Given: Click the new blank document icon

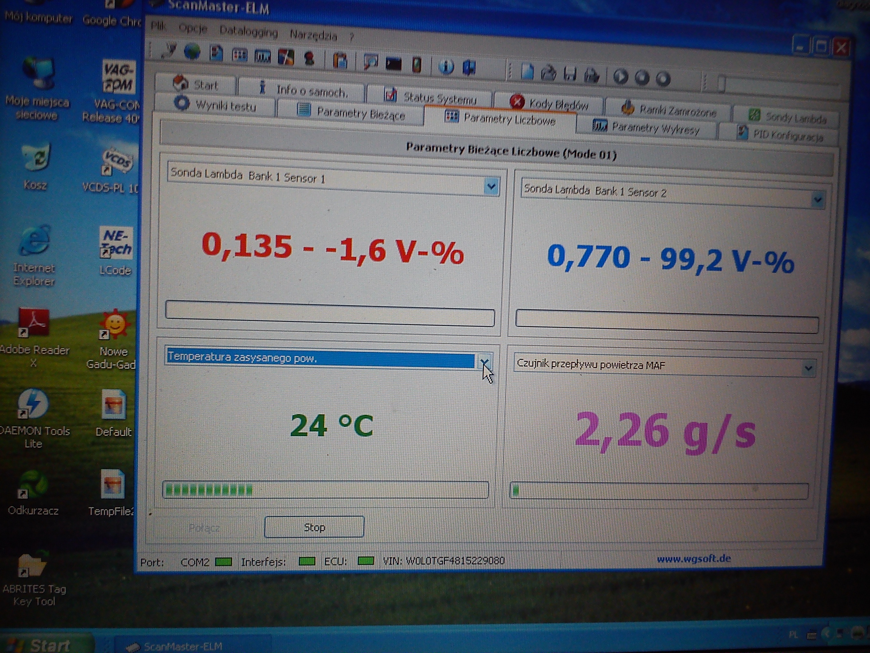Looking at the screenshot, I should 527,72.
